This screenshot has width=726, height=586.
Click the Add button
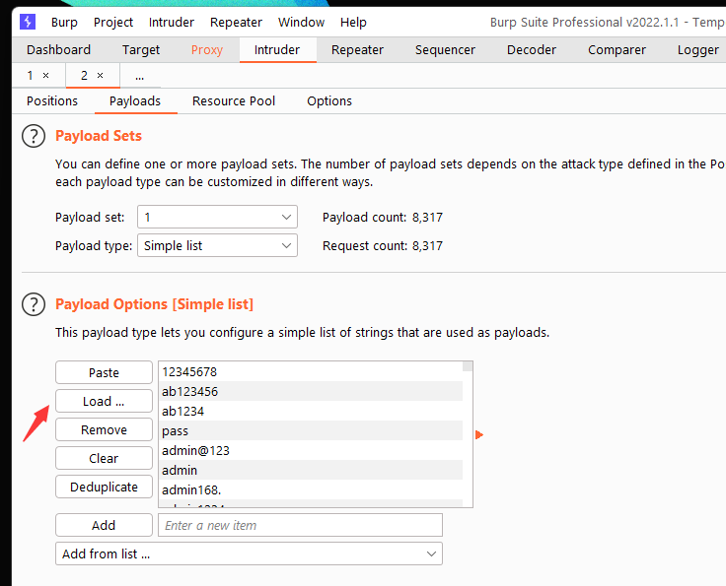[104, 525]
